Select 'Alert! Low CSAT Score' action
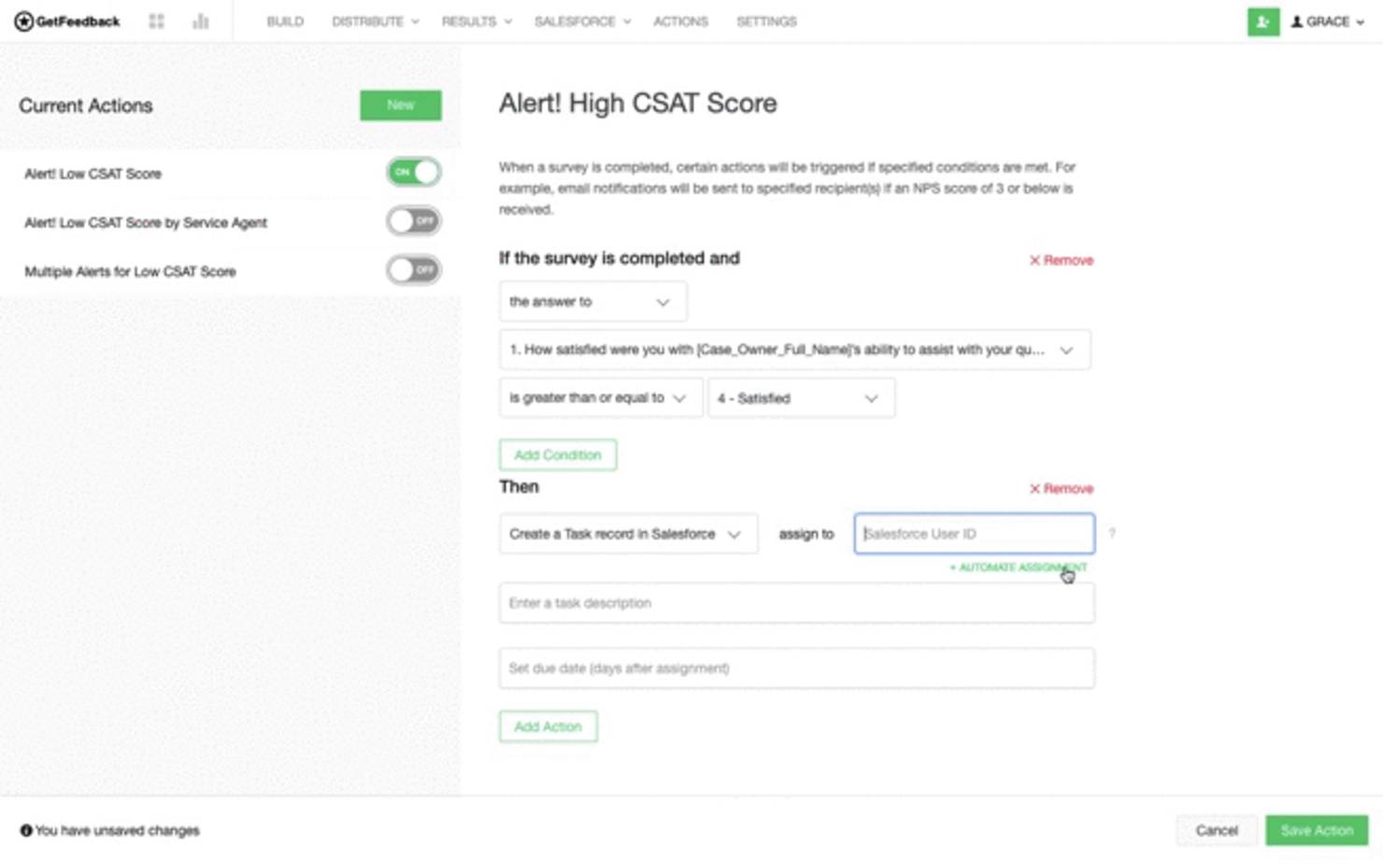 pos(93,174)
